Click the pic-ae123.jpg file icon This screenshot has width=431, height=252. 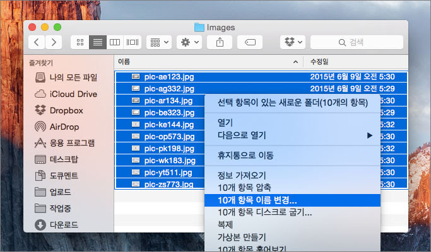click(x=136, y=77)
